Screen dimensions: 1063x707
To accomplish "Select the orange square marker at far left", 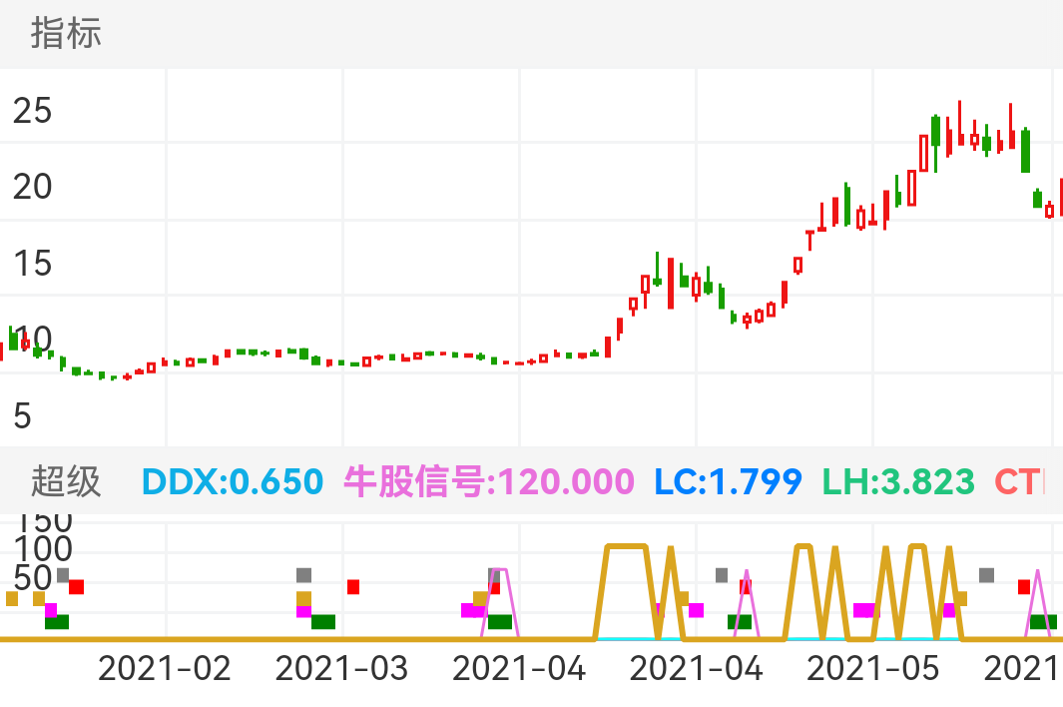I will pos(10,598).
